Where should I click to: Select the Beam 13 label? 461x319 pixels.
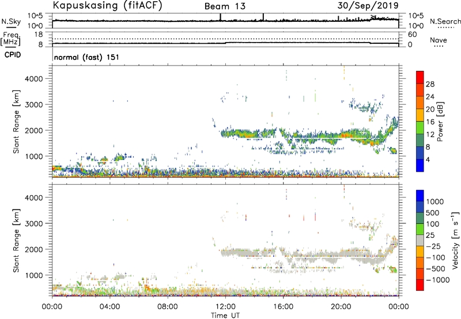point(225,6)
